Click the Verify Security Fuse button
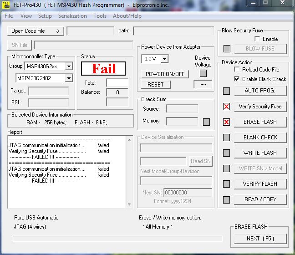 (x=260, y=107)
